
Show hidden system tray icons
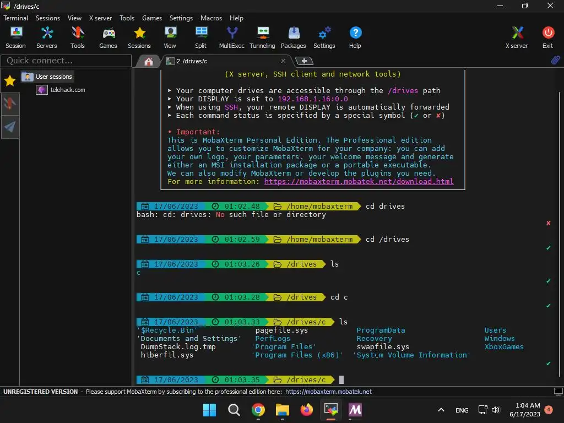(441, 410)
